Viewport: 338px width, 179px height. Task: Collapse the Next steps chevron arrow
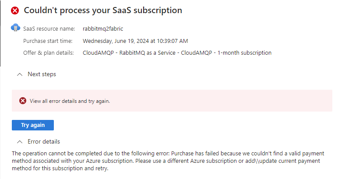point(19,74)
